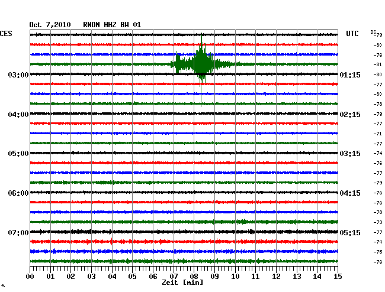Click minute tick label "13"
This screenshot has height=292, width=385.
point(297,276)
